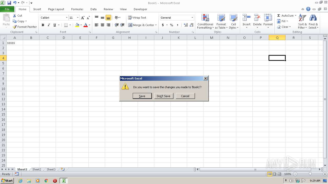Open Cell Styles gallery
328x184 pixels.
point(233,21)
